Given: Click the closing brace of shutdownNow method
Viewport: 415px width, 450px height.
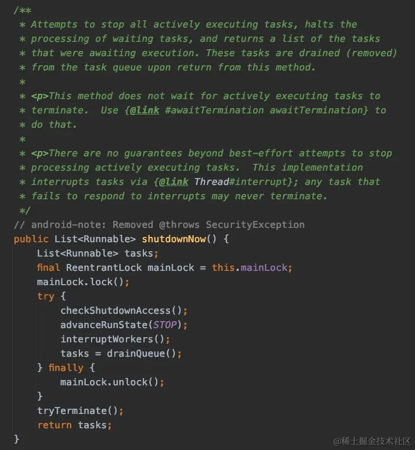Looking at the screenshot, I should pyautogui.click(x=16, y=439).
